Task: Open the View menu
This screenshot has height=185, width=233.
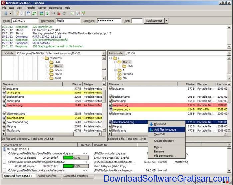Action: coord(19,8)
